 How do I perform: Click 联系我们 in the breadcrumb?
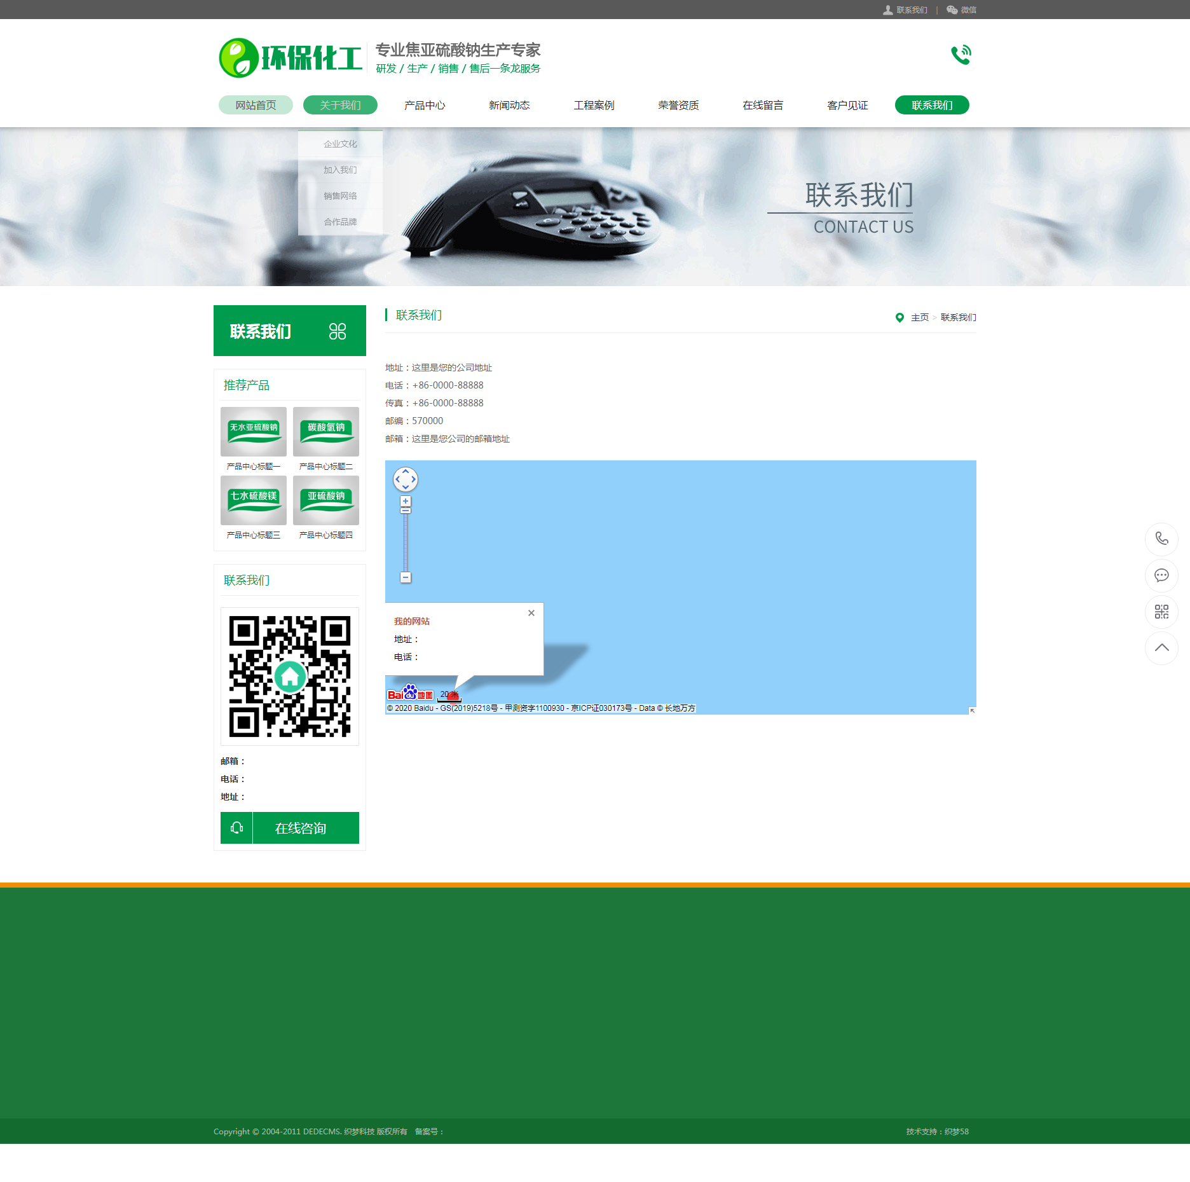(959, 317)
